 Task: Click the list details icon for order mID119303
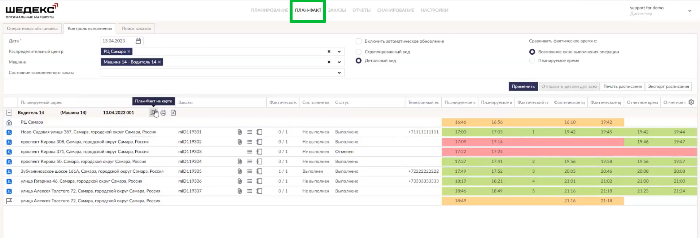pos(250,152)
